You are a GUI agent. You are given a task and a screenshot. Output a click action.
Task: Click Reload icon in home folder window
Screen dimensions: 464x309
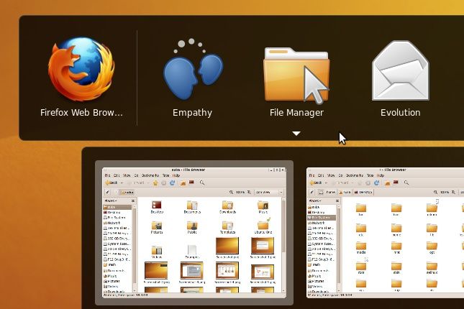tap(172, 183)
